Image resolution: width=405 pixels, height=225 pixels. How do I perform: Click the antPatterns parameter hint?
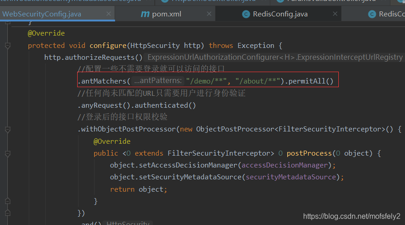click(x=158, y=81)
